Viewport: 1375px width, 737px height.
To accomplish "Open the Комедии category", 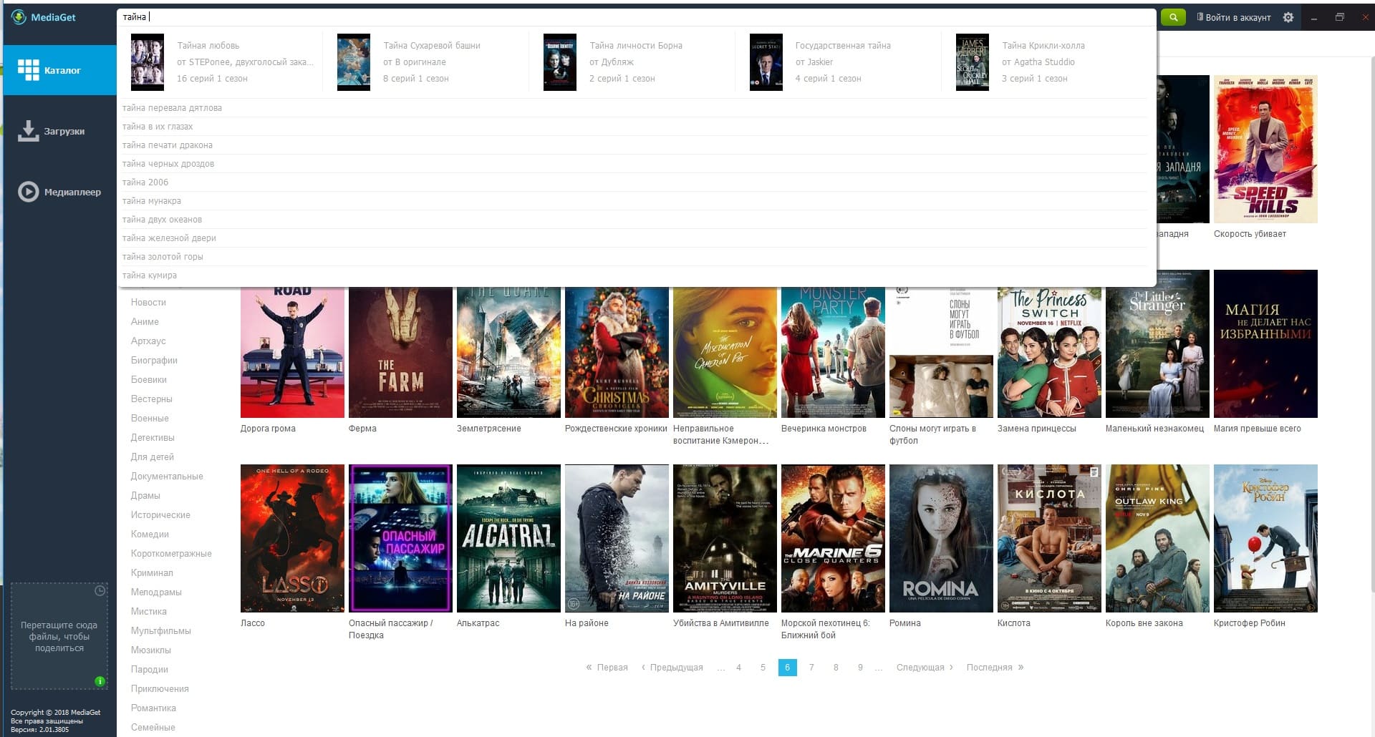I will [x=150, y=535].
